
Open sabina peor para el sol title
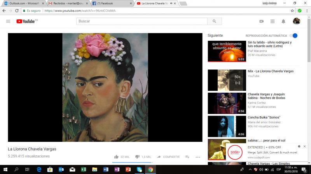click(267, 141)
